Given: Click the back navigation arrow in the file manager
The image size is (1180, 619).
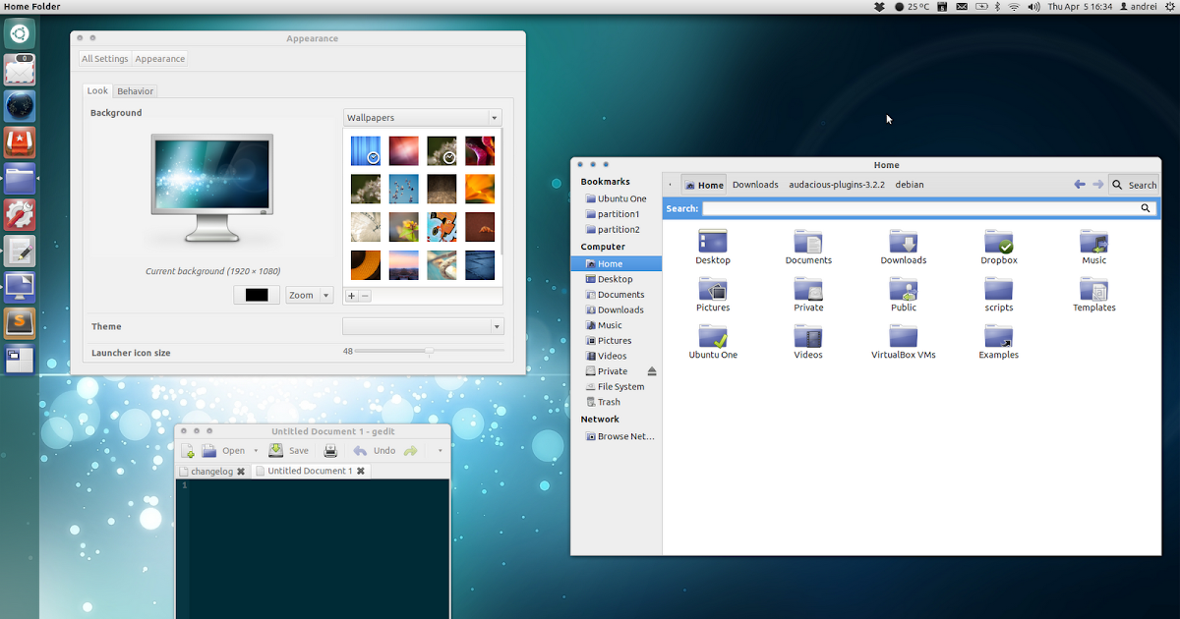Looking at the screenshot, I should [1079, 184].
